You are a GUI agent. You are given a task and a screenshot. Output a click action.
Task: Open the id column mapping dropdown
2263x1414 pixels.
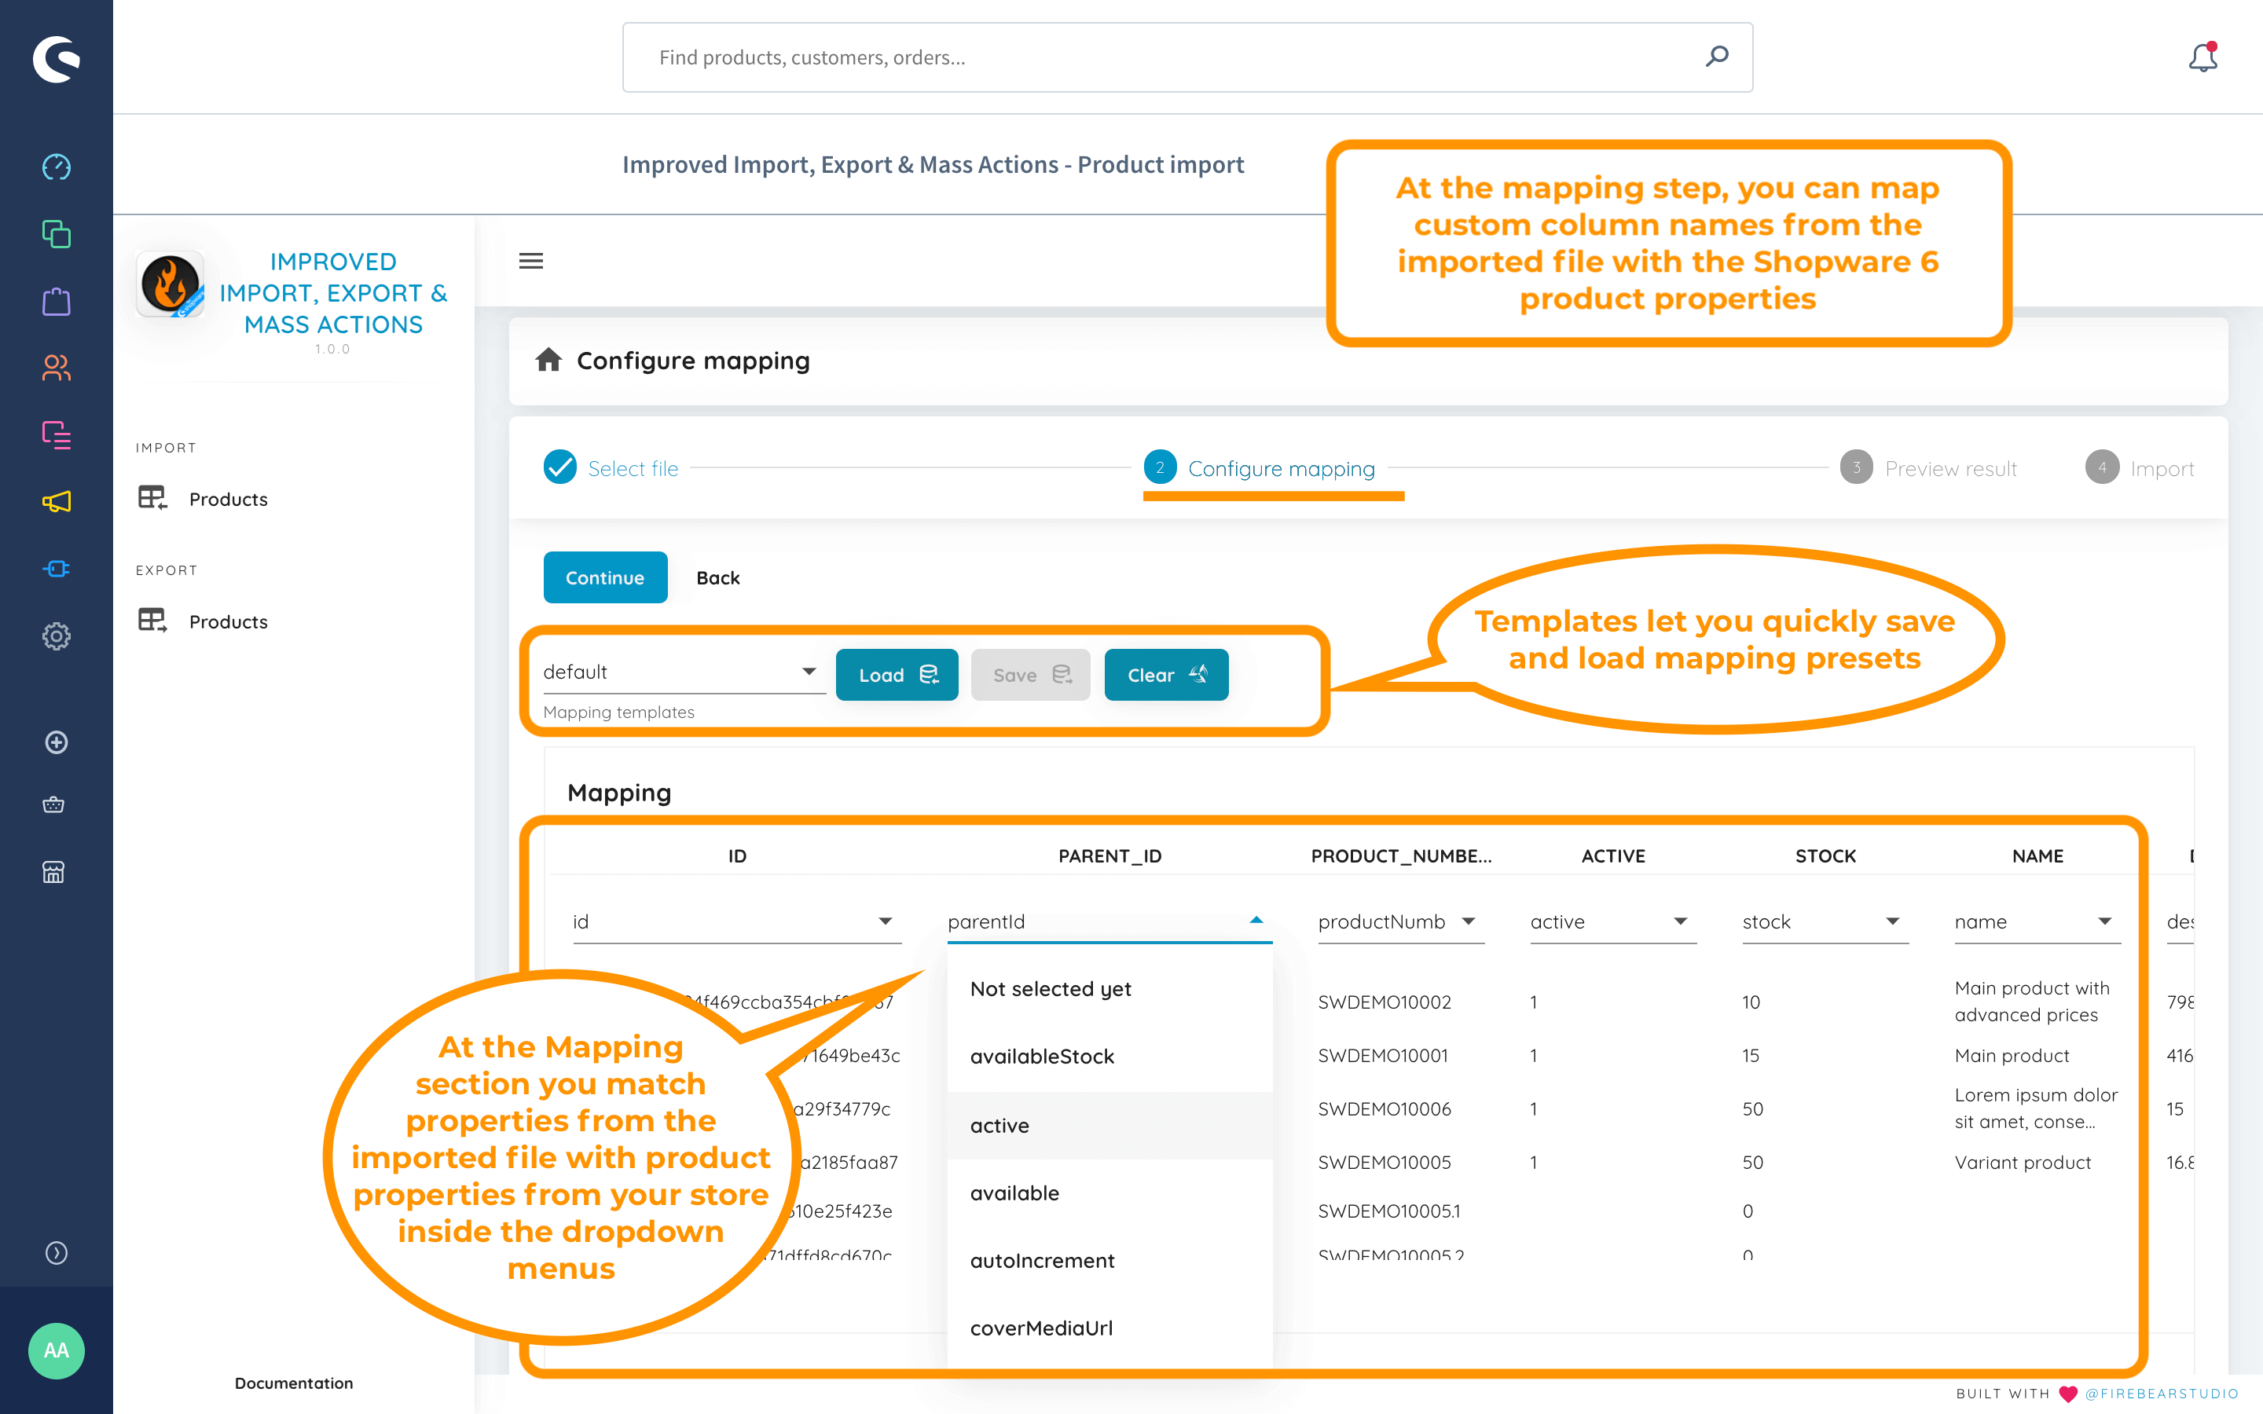pos(735,922)
